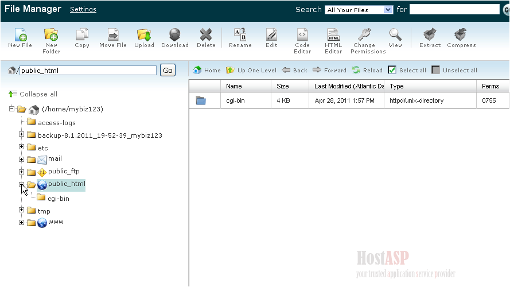Sort by the Size column header

click(283, 86)
